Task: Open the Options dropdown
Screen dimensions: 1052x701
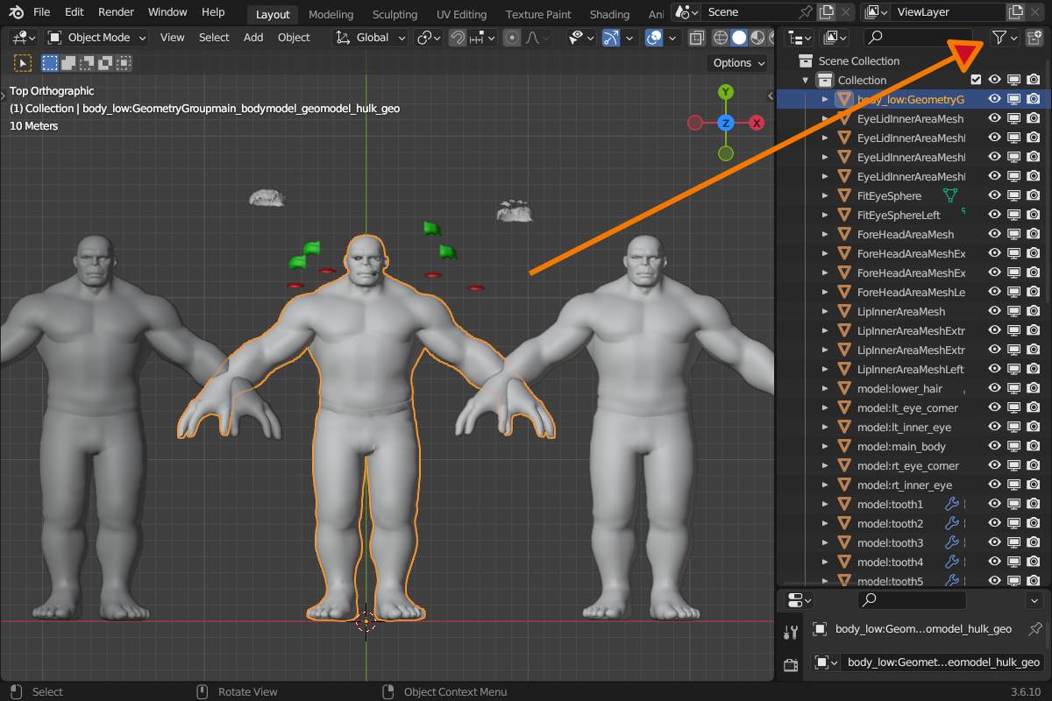Action: [x=737, y=63]
